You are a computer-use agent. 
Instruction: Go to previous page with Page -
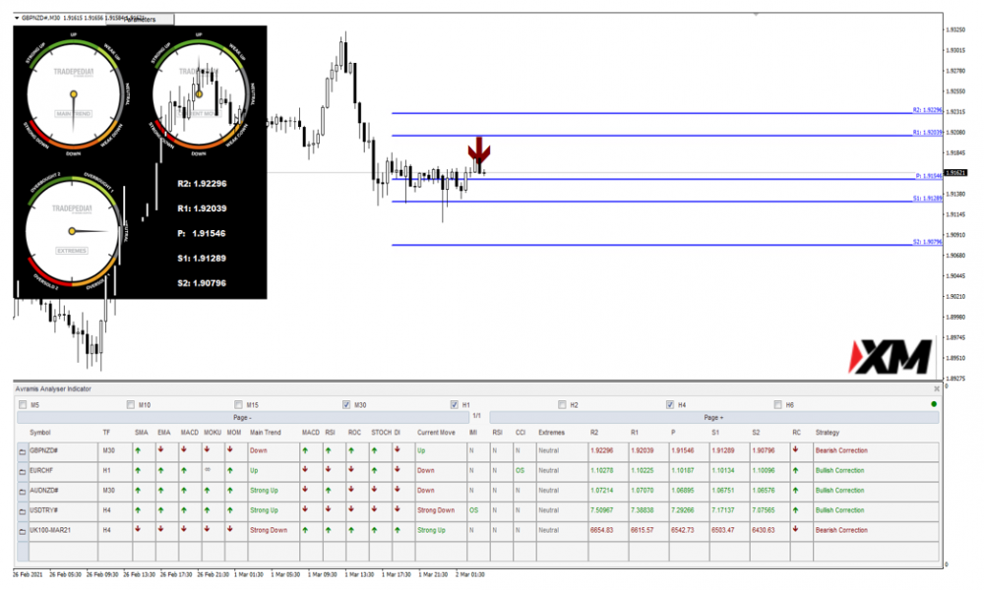coord(242,418)
